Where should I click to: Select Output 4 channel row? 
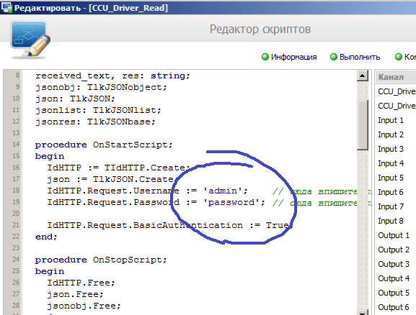[396, 278]
